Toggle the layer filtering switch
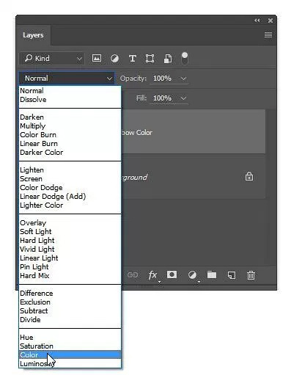291x375 pixels. 185,58
